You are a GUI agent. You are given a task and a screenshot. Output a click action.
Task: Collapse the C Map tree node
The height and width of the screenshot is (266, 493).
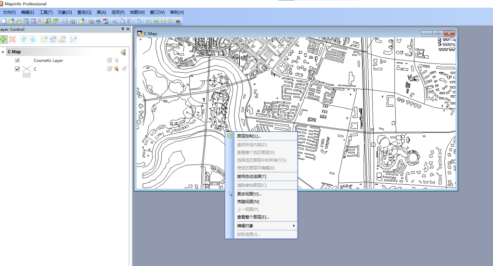coord(2,52)
